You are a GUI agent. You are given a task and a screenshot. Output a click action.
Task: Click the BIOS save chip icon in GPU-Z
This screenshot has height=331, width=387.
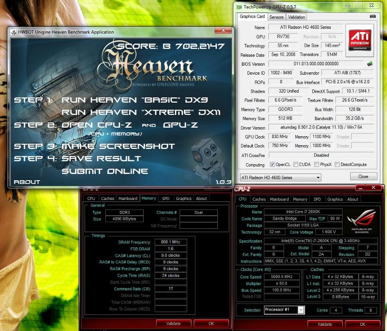(370, 64)
